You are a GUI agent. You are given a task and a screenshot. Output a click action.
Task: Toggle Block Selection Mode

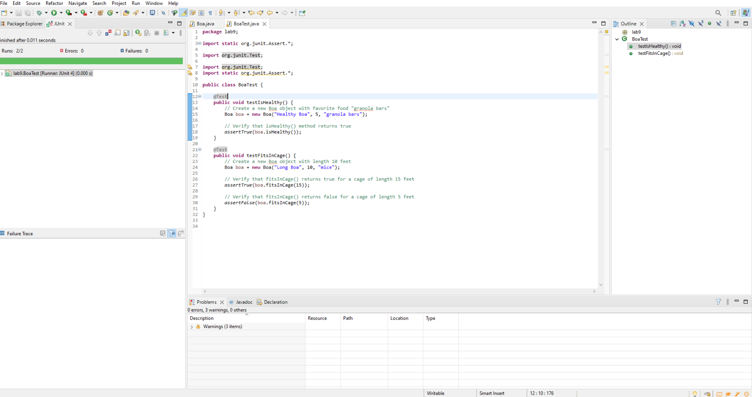(x=202, y=13)
